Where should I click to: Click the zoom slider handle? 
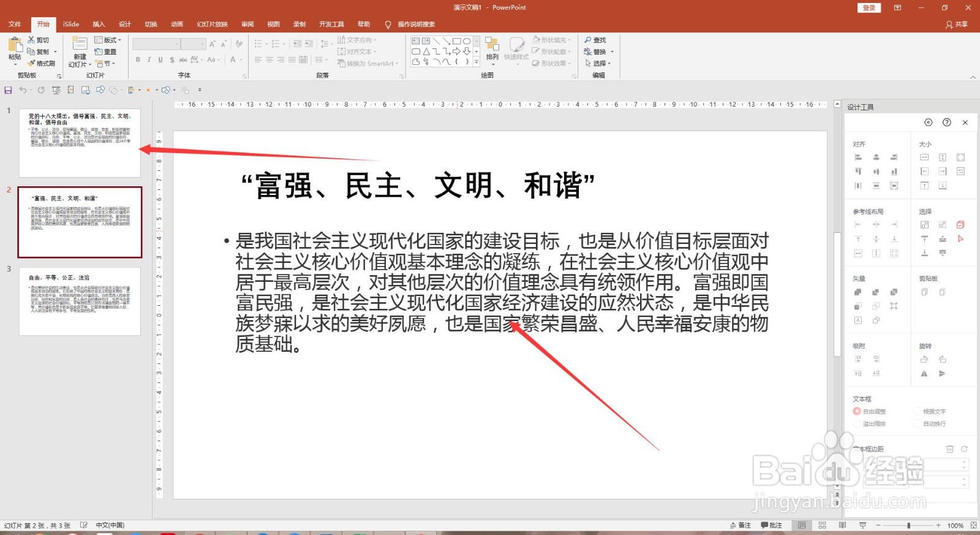(909, 525)
